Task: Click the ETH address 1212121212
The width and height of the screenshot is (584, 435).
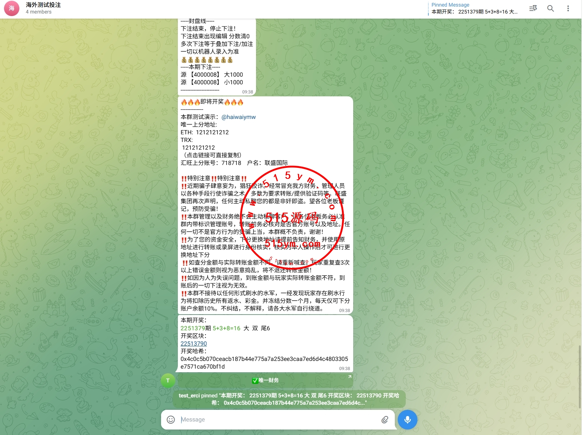Action: point(212,132)
